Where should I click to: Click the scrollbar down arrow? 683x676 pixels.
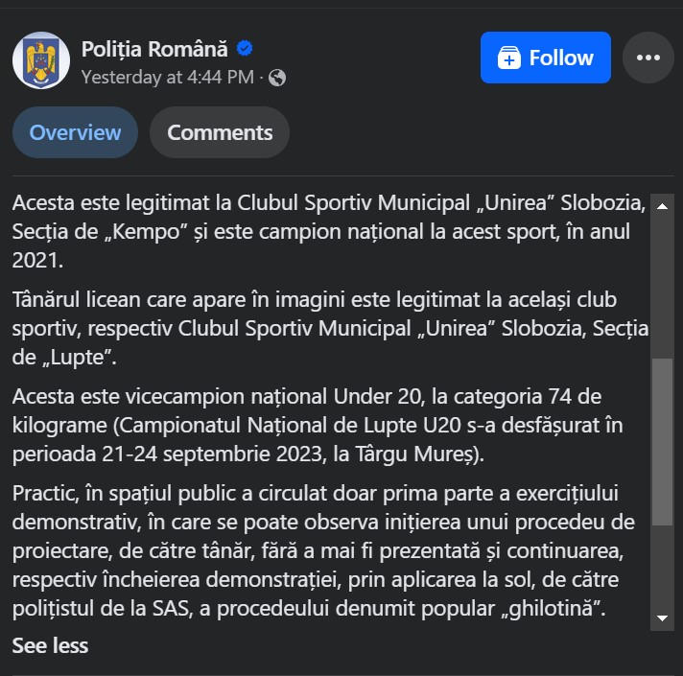pos(662,618)
